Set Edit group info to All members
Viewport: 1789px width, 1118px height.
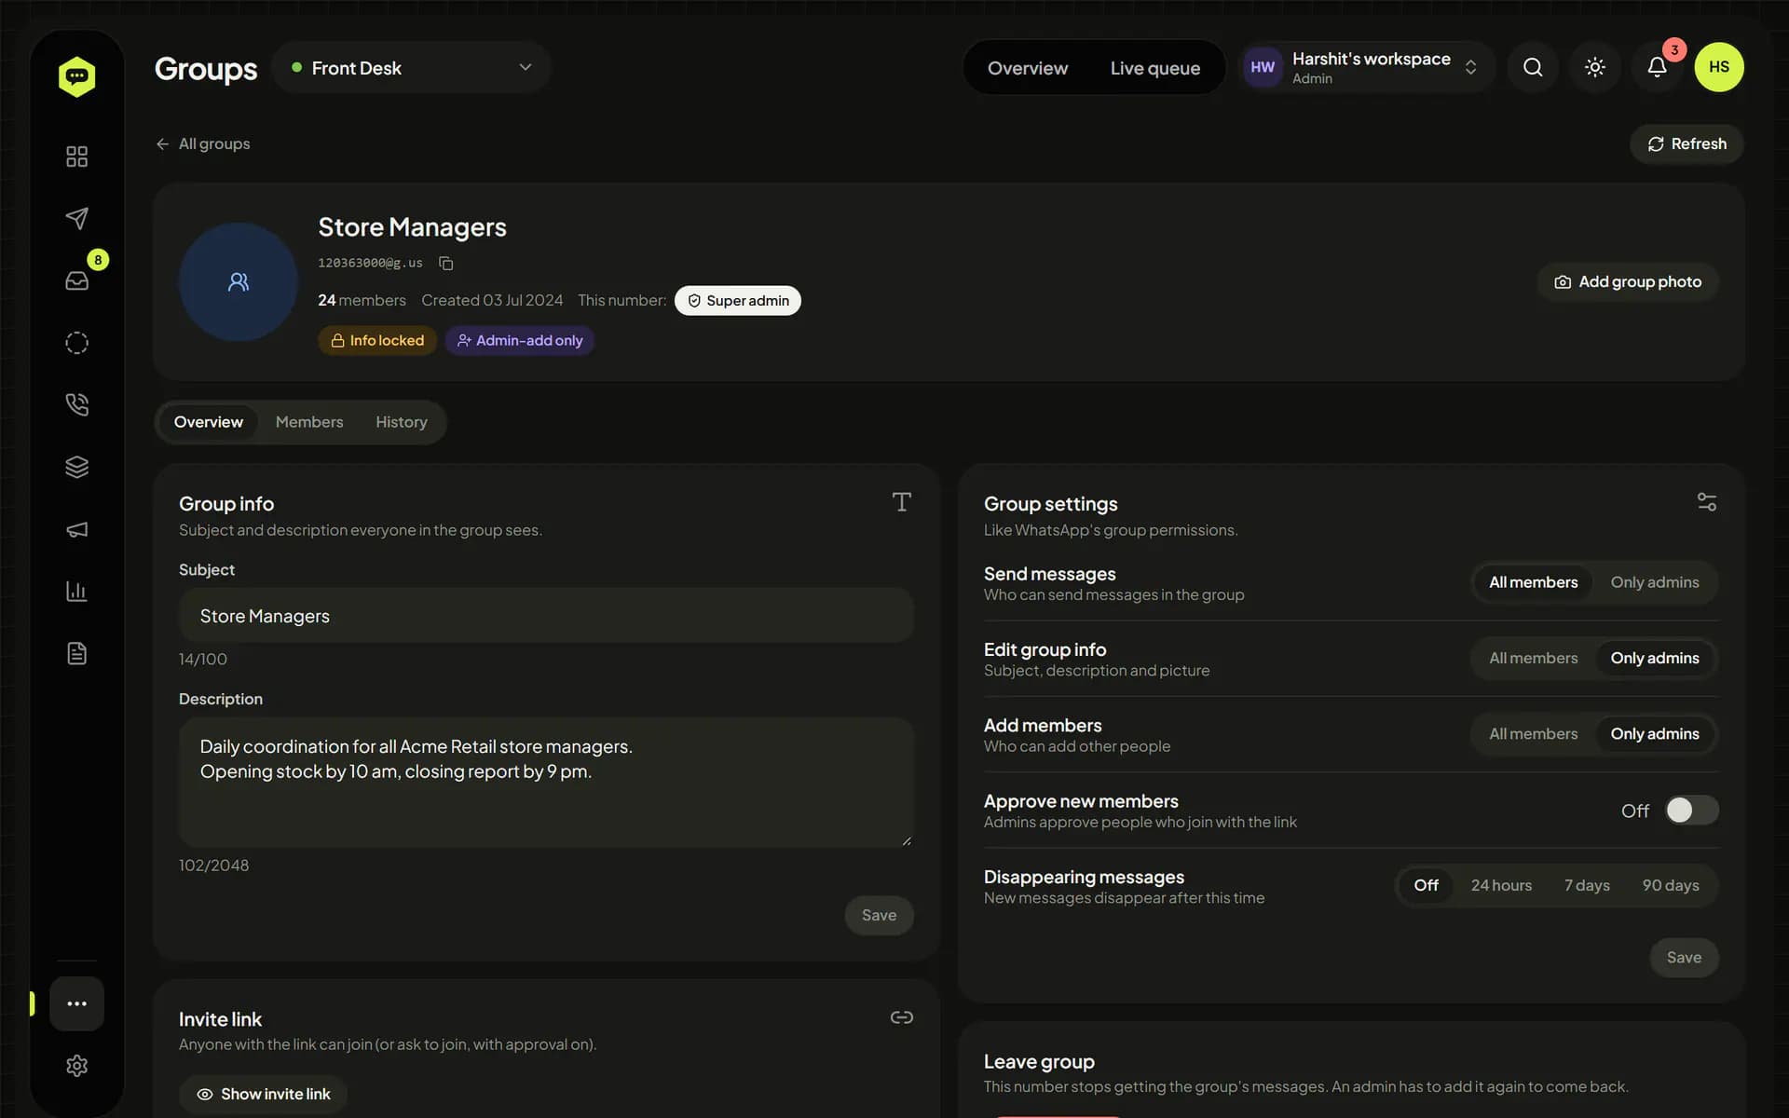pos(1533,658)
